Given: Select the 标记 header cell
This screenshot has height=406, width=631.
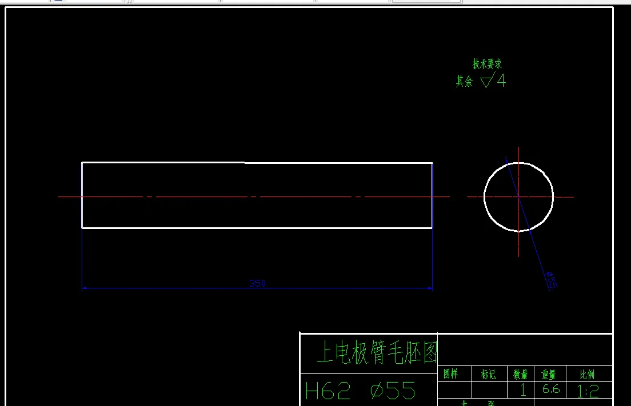Looking at the screenshot, I should coord(488,374).
